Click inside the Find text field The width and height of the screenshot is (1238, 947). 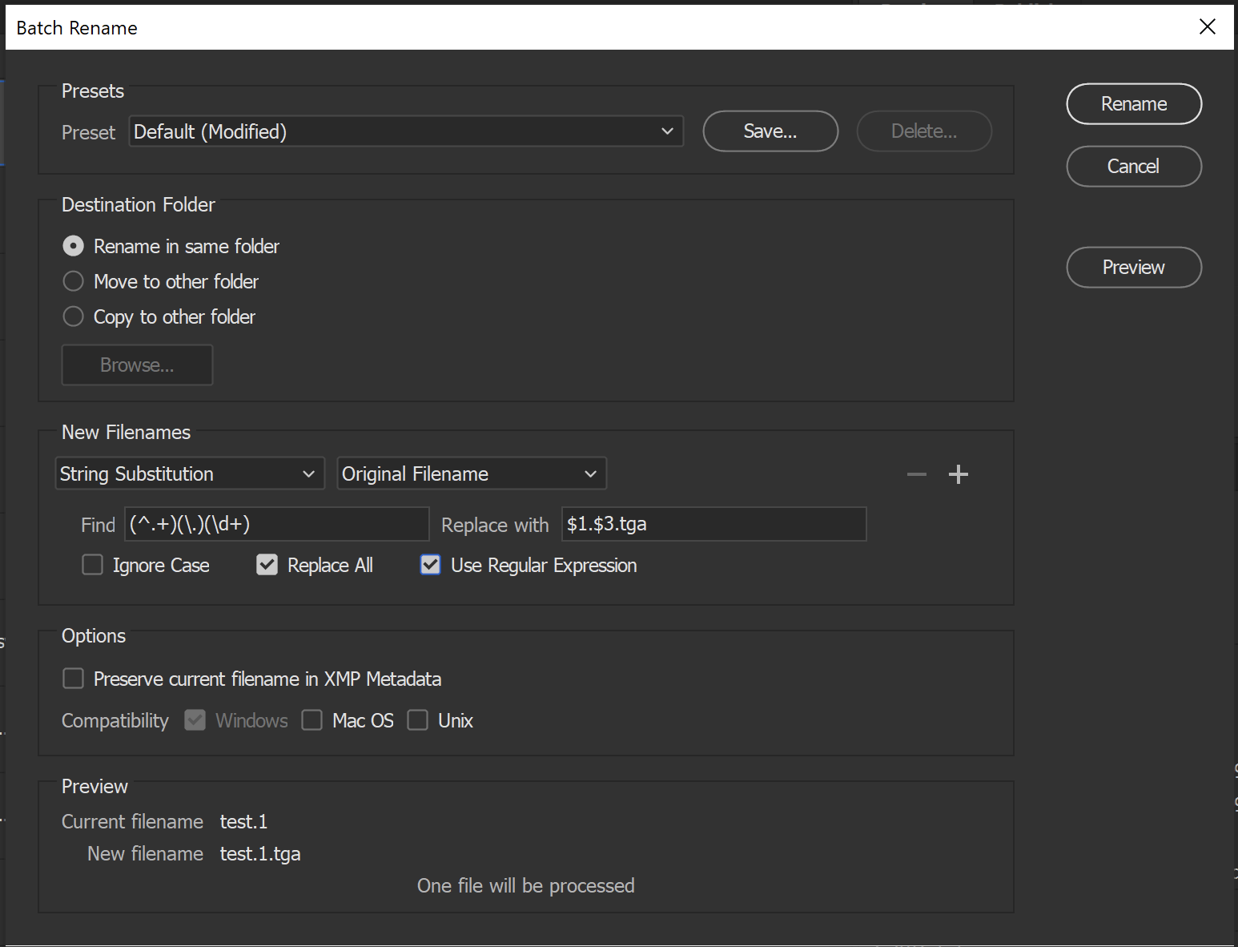[276, 524]
